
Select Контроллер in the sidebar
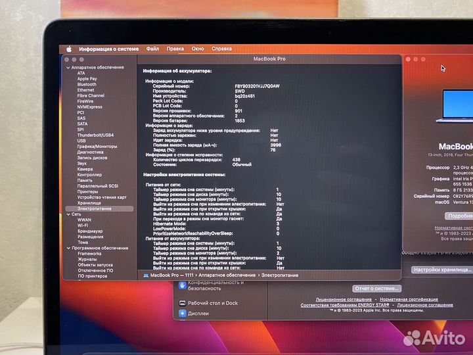click(89, 175)
